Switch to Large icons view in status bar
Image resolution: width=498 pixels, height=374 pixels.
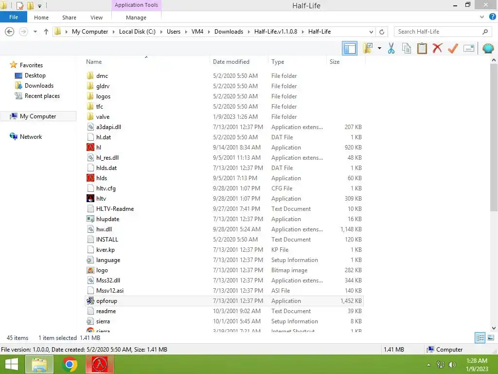[x=491, y=338]
